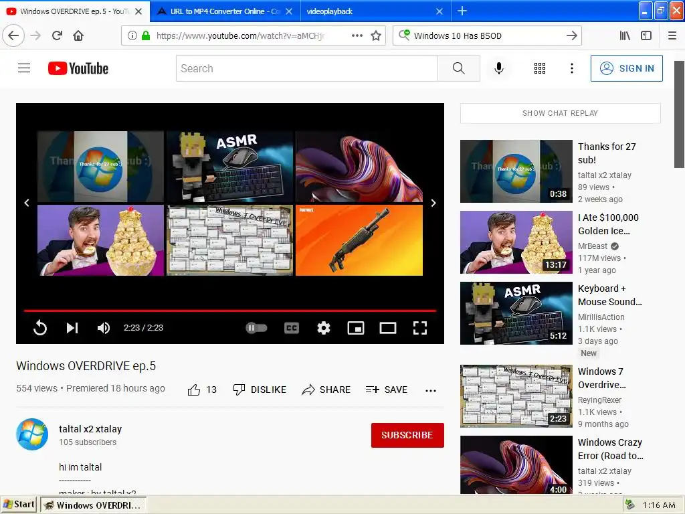Click the green secure connection padlock
The image size is (685, 514).
[146, 35]
